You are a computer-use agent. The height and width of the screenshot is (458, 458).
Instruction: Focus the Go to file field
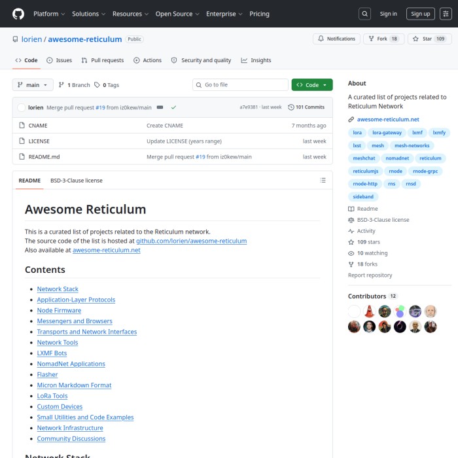(240, 85)
